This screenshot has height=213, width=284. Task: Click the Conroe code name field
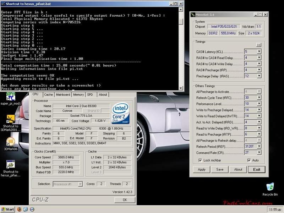[67, 111]
